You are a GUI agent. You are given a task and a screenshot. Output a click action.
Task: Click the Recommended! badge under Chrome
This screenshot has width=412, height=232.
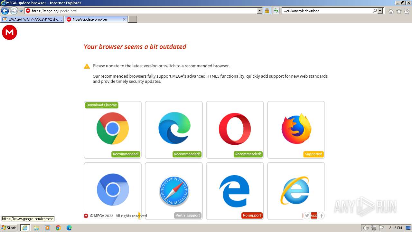126,154
